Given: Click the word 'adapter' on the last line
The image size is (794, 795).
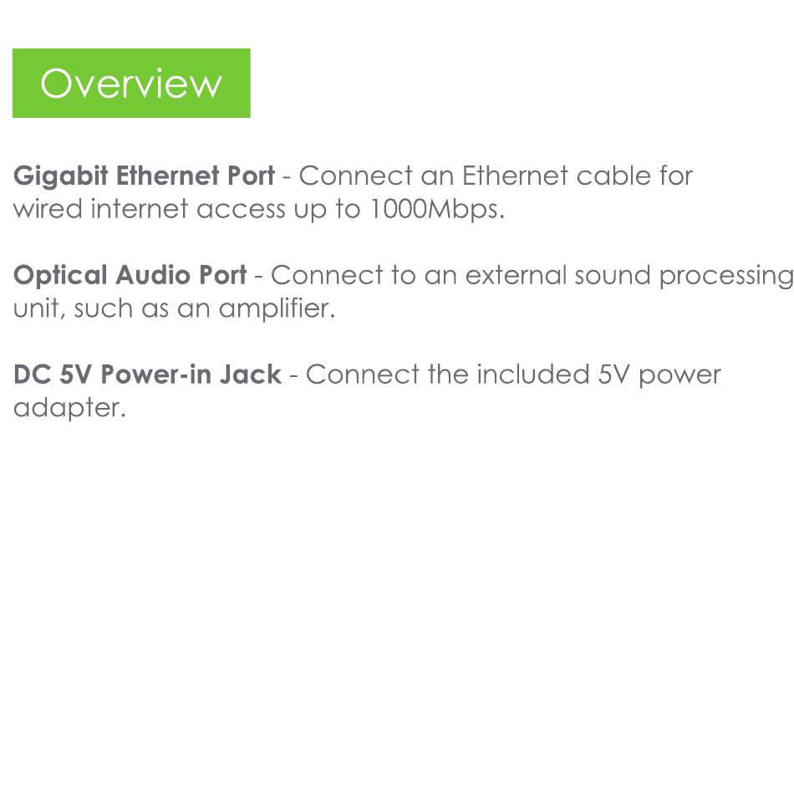Looking at the screenshot, I should coord(69,408).
